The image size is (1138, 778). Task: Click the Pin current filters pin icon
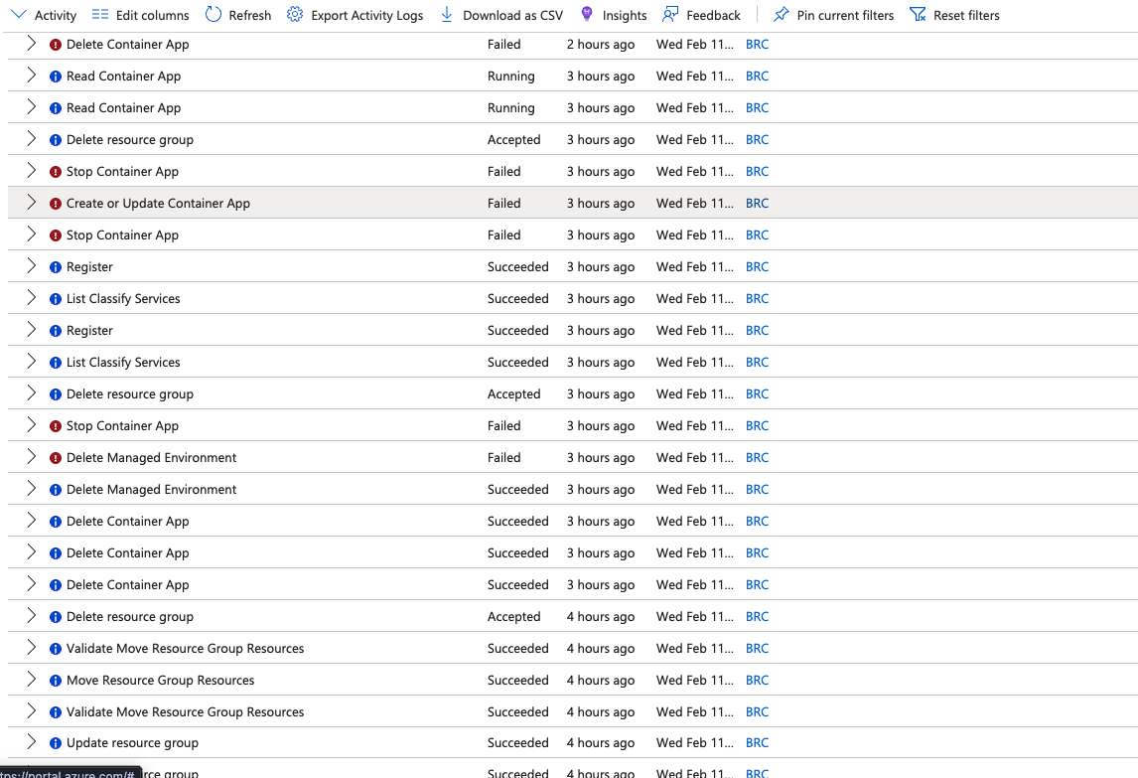781,15
